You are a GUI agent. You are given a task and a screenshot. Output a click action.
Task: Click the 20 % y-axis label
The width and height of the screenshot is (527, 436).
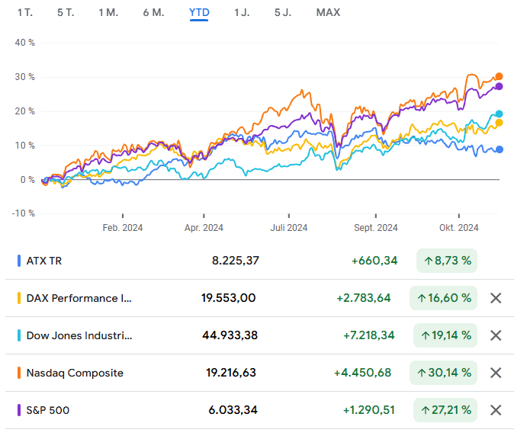25,111
